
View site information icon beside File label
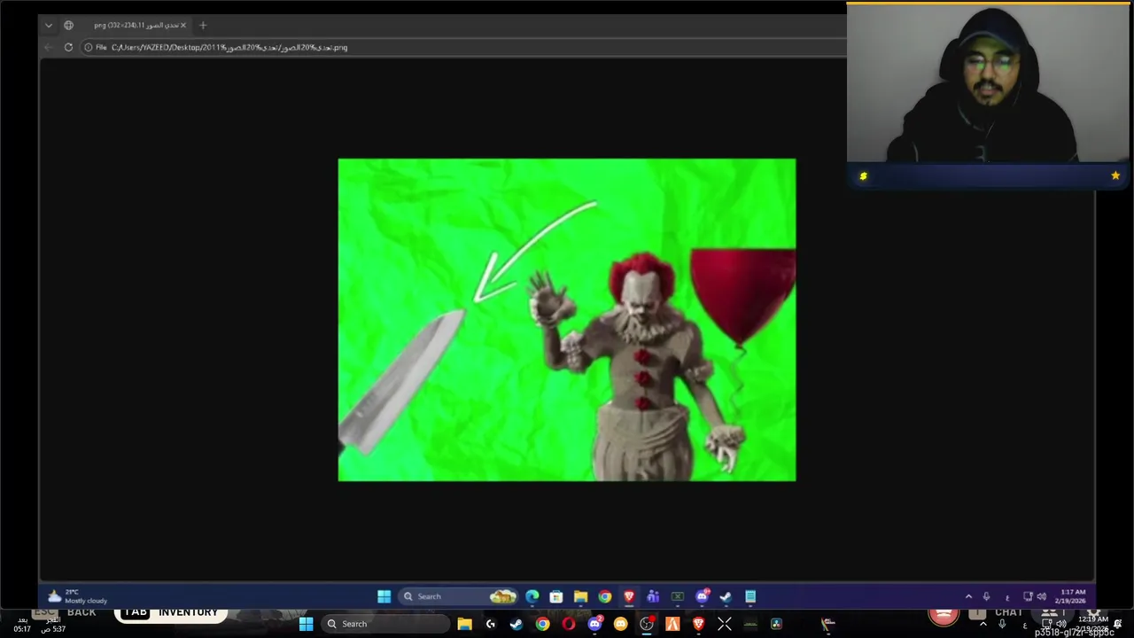(88, 47)
